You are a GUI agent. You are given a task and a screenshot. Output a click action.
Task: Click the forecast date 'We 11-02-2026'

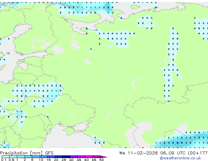click(x=138, y=153)
